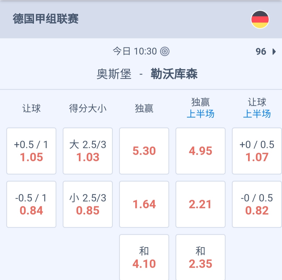Tap the 得分大小 column header
282x280 pixels.
click(88, 108)
